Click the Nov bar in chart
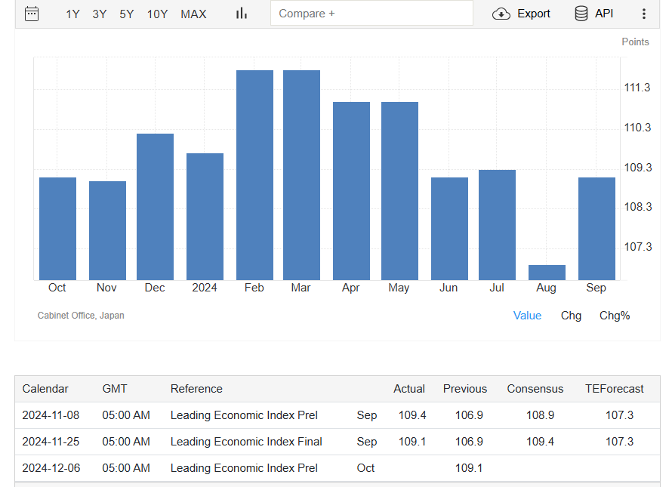The height and width of the screenshot is (487, 672). 107,230
